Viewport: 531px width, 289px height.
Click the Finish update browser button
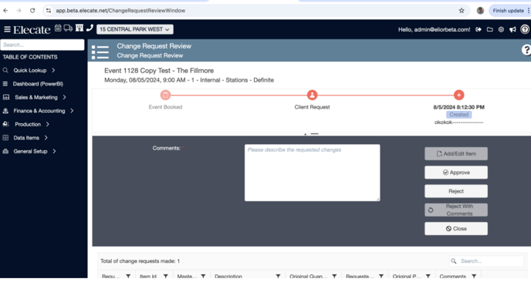tap(509, 11)
